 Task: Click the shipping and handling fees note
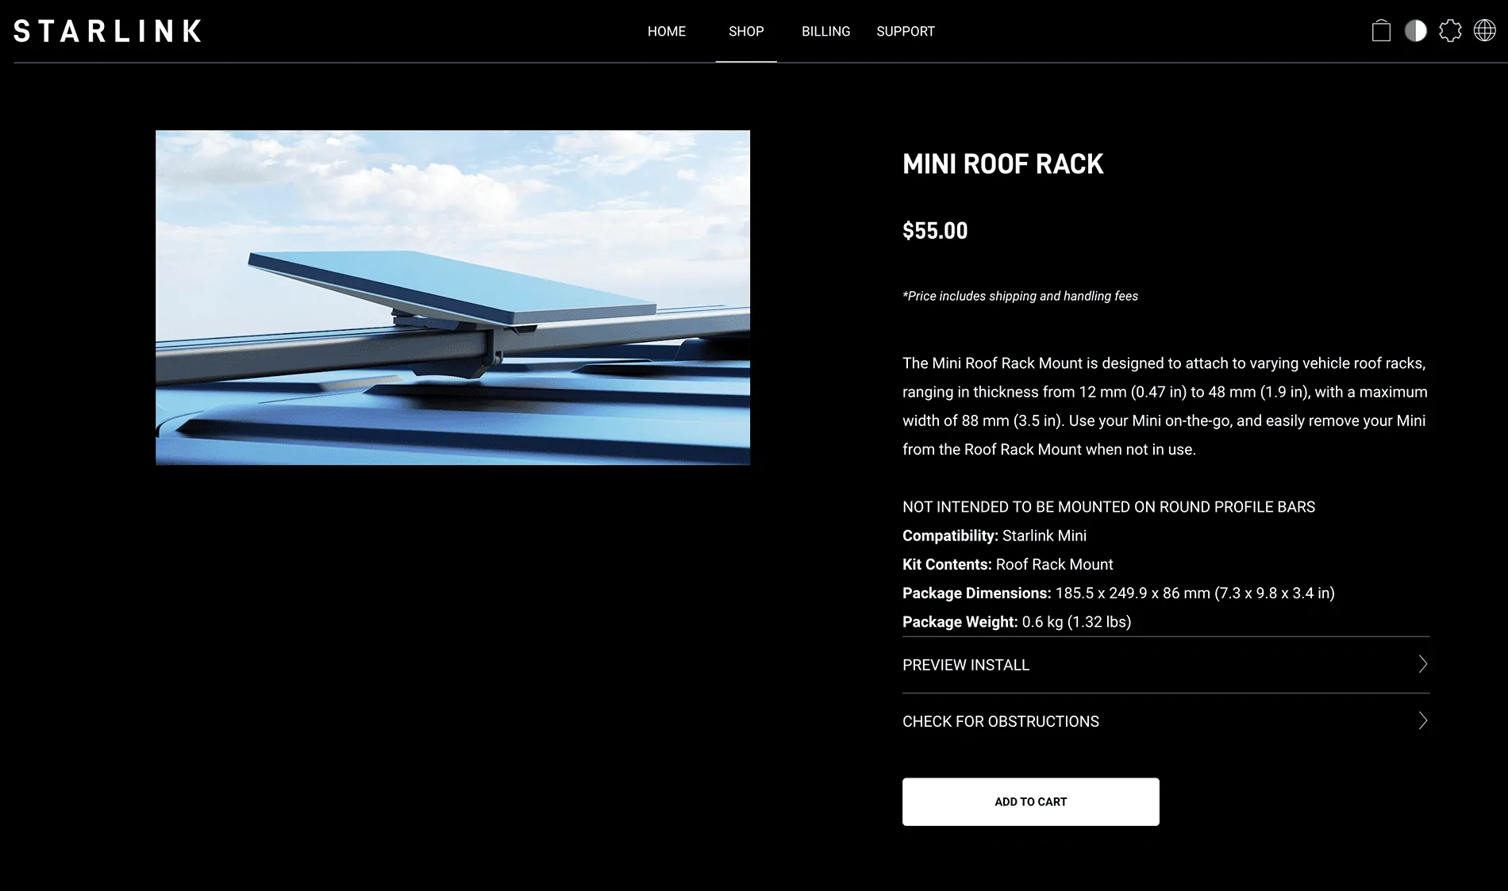(x=1020, y=296)
